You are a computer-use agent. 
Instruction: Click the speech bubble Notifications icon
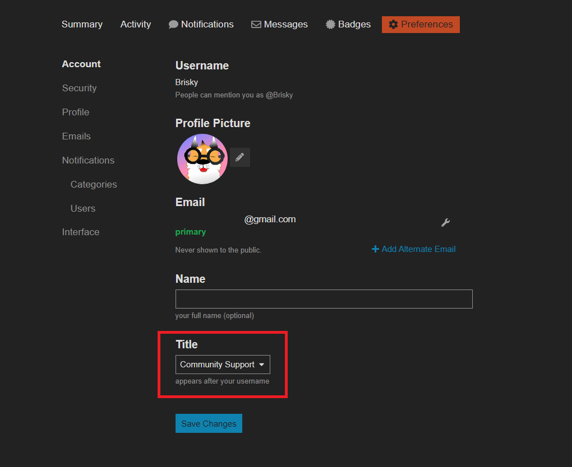click(173, 25)
